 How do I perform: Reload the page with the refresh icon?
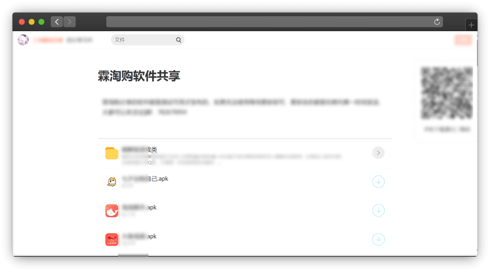point(437,22)
